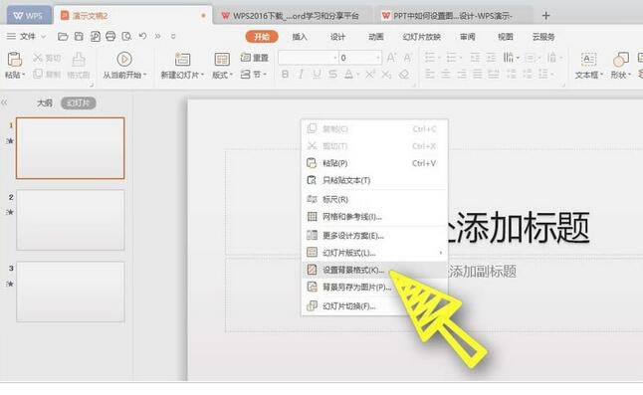643x395 pixels.
Task: Switch to the Animation ribbon tab
Action: click(376, 37)
